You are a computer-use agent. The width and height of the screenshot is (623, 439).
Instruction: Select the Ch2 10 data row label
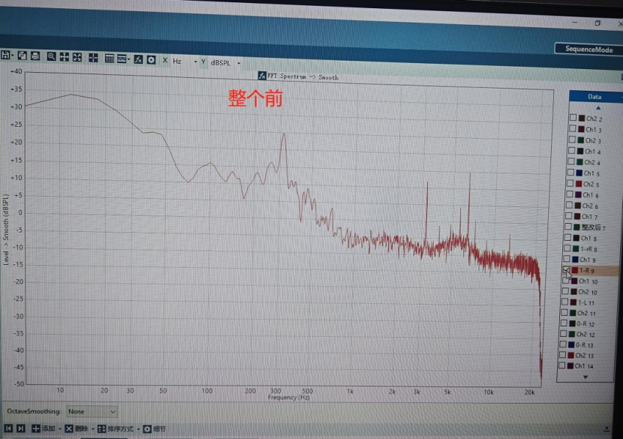tap(588, 292)
